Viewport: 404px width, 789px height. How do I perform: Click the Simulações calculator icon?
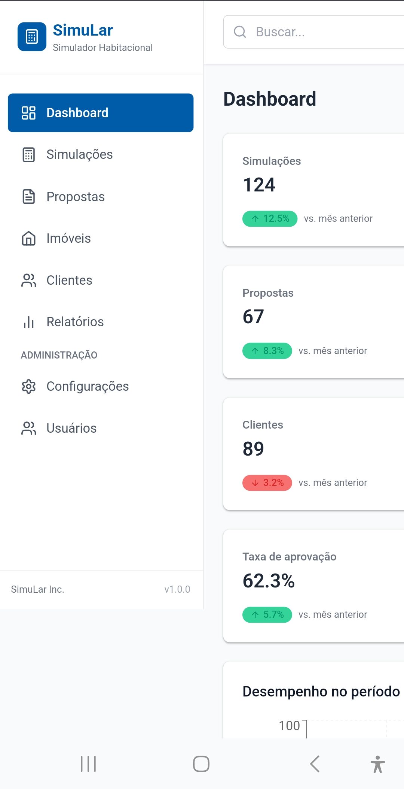tap(28, 155)
